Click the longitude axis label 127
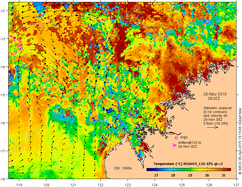The height and width of the screenshot is (187, 242). click(236, 185)
